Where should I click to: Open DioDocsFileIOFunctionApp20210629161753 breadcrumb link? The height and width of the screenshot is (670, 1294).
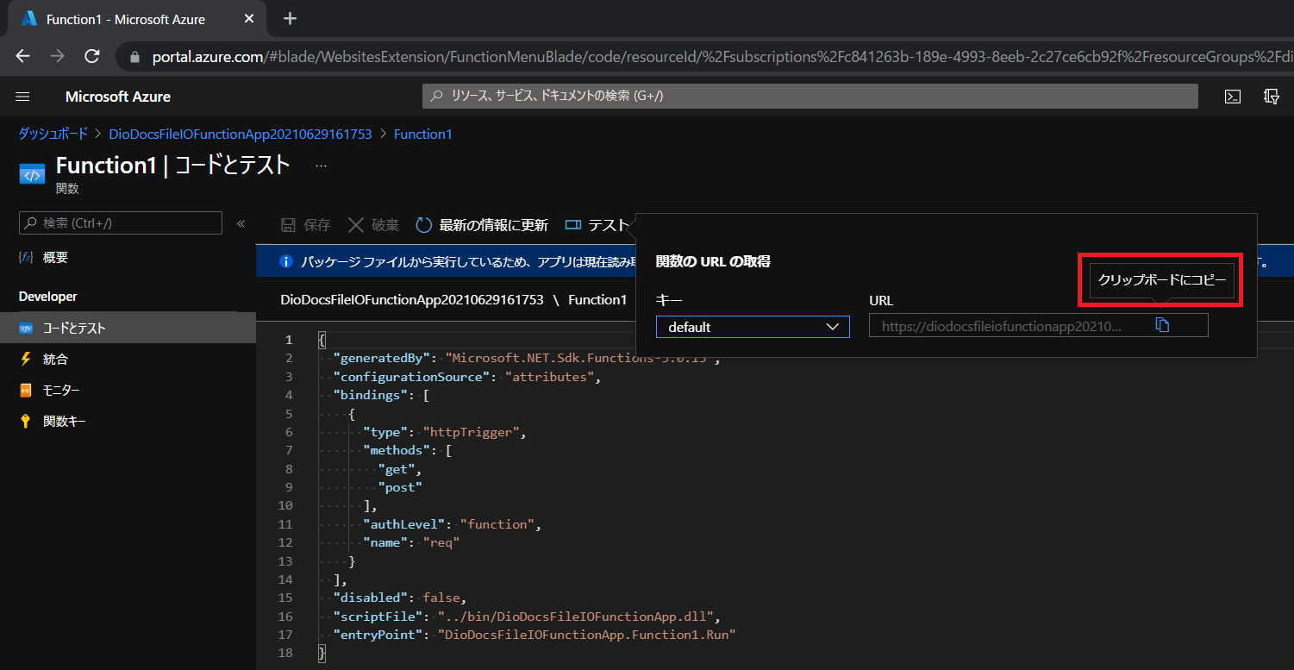(x=241, y=134)
